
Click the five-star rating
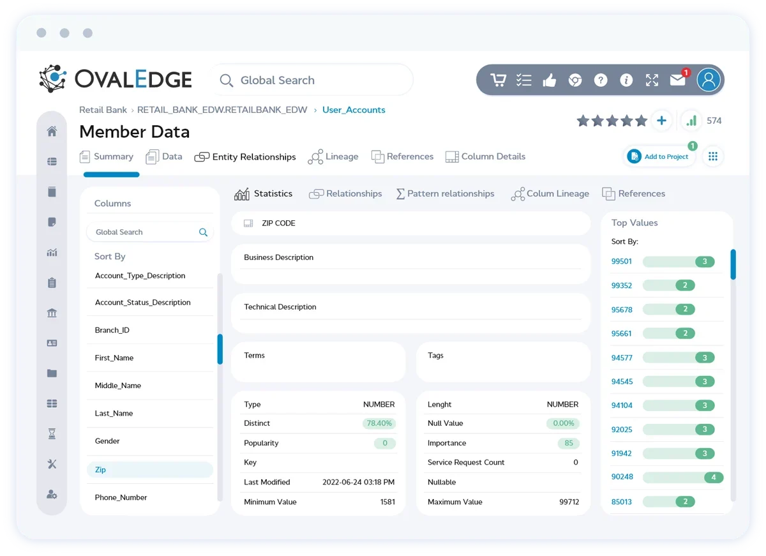[612, 120]
